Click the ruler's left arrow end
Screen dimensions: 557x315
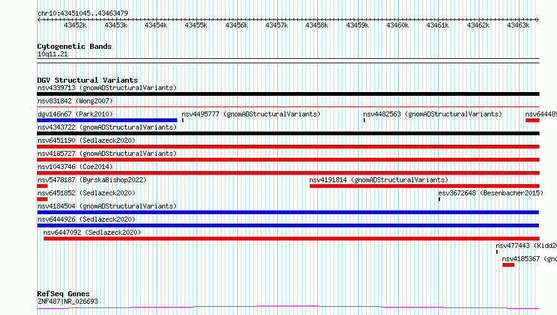tap(39, 20)
